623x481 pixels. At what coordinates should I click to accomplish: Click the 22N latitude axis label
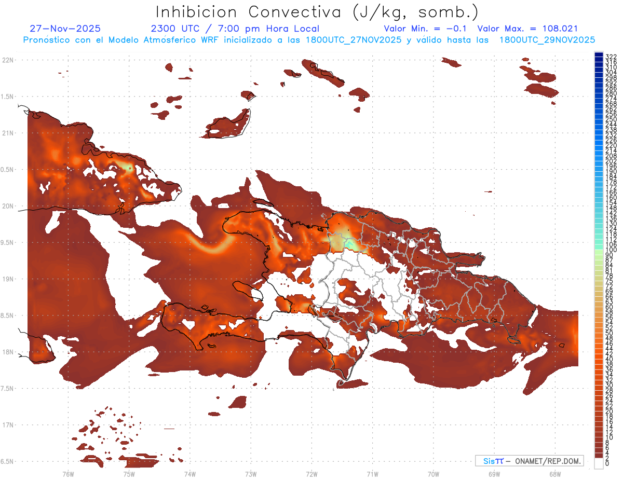click(x=7, y=60)
